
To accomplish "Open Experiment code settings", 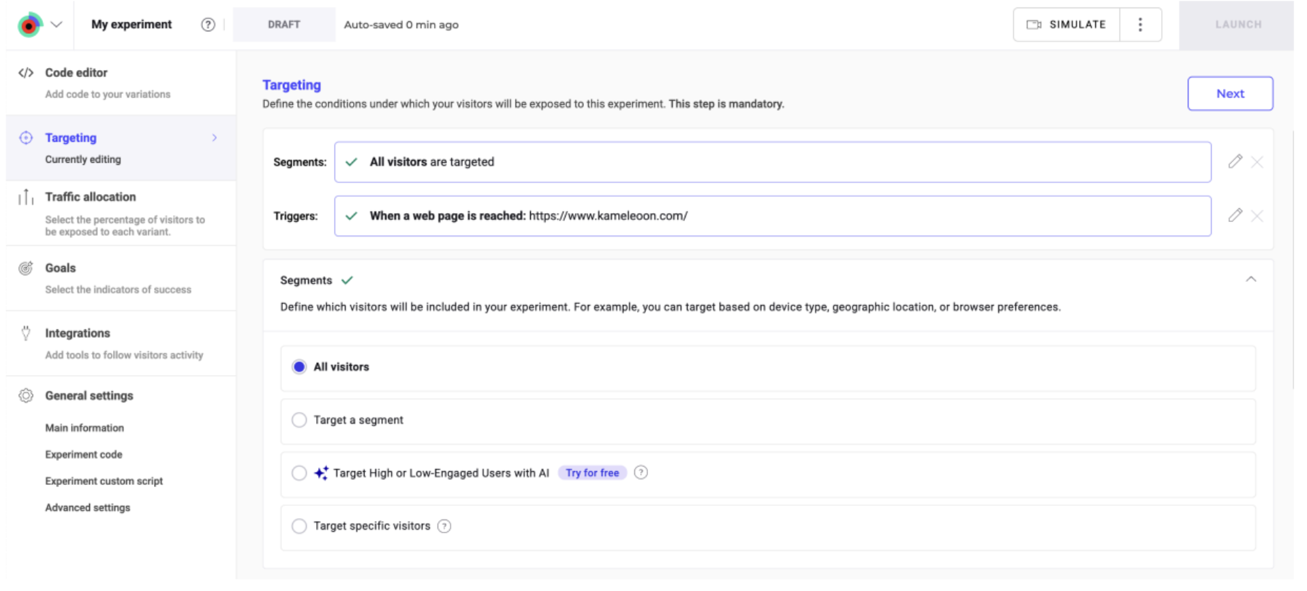I will tap(84, 454).
